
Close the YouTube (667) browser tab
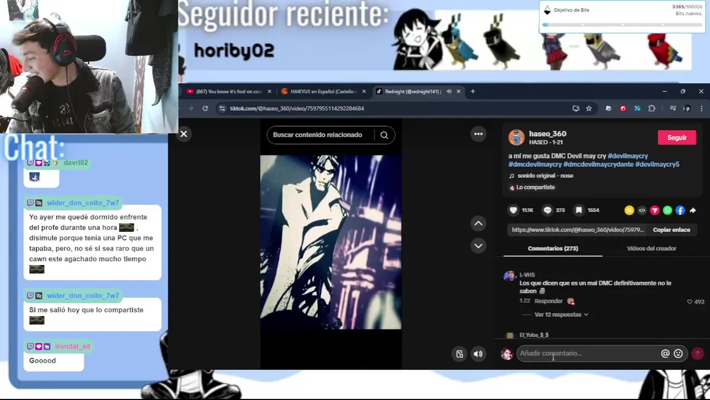tap(269, 92)
